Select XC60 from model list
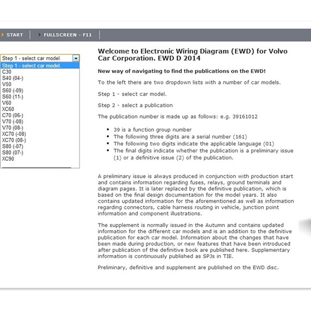The width and height of the screenshot is (311, 311). [8, 109]
